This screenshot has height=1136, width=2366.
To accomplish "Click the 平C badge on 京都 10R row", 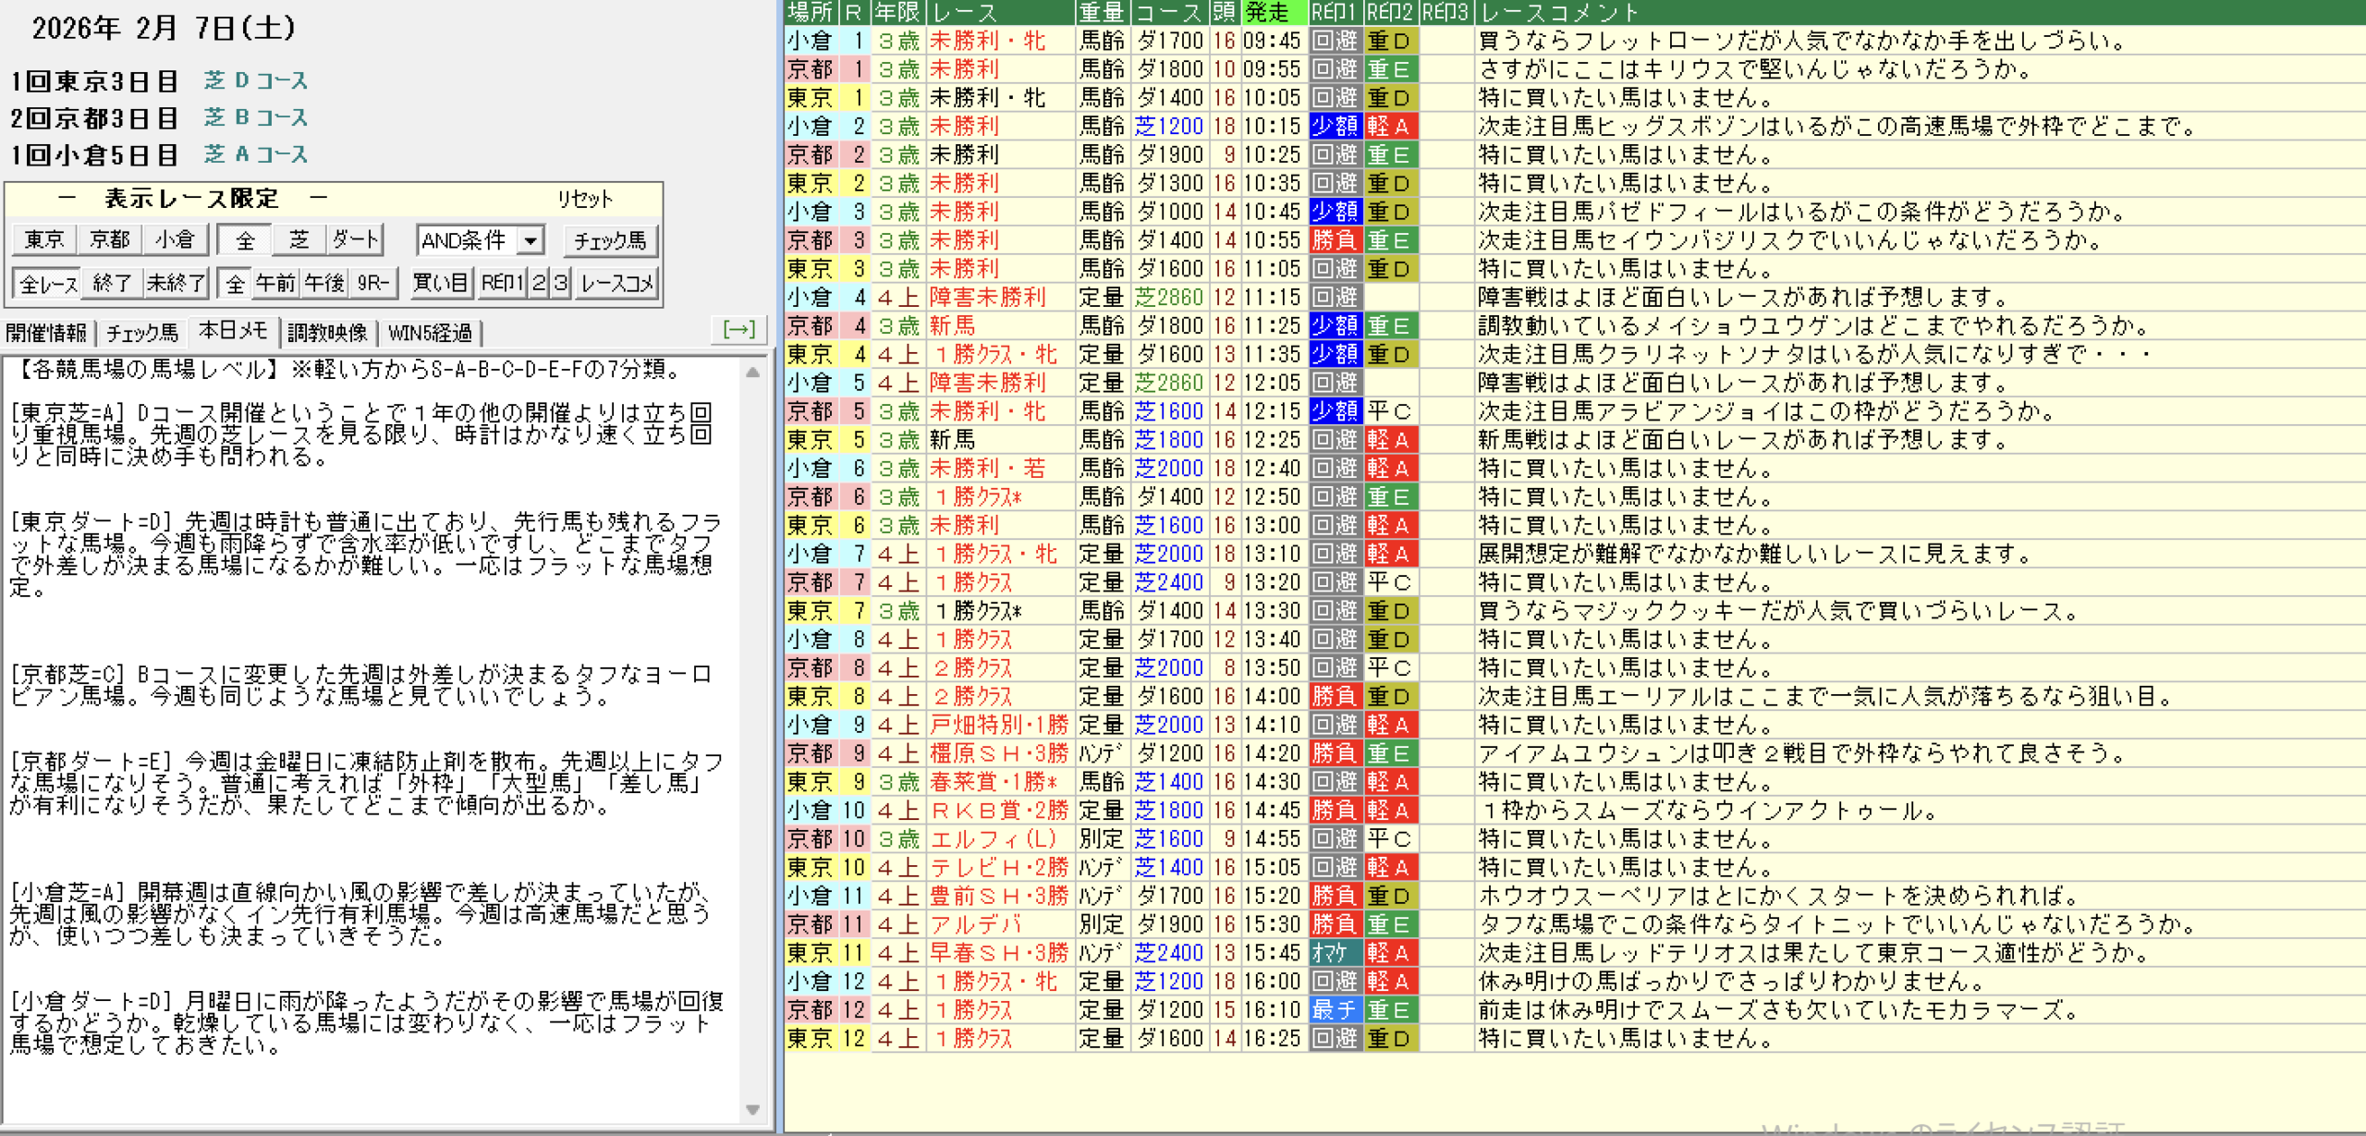I will [1389, 839].
